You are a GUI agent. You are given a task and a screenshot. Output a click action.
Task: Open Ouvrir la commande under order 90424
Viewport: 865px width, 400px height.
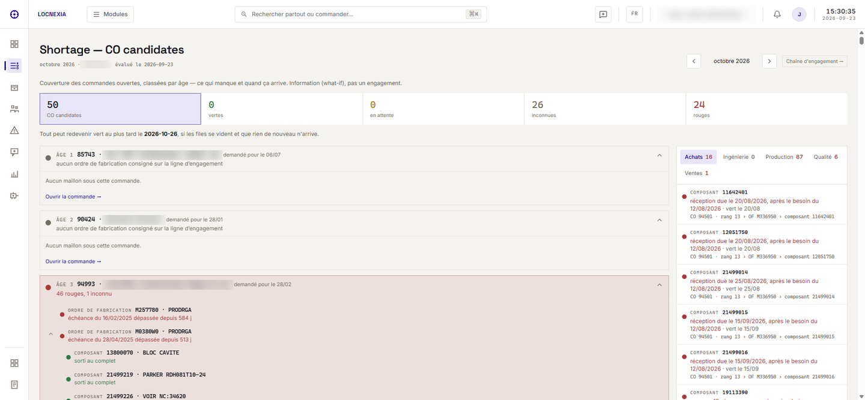click(x=73, y=261)
